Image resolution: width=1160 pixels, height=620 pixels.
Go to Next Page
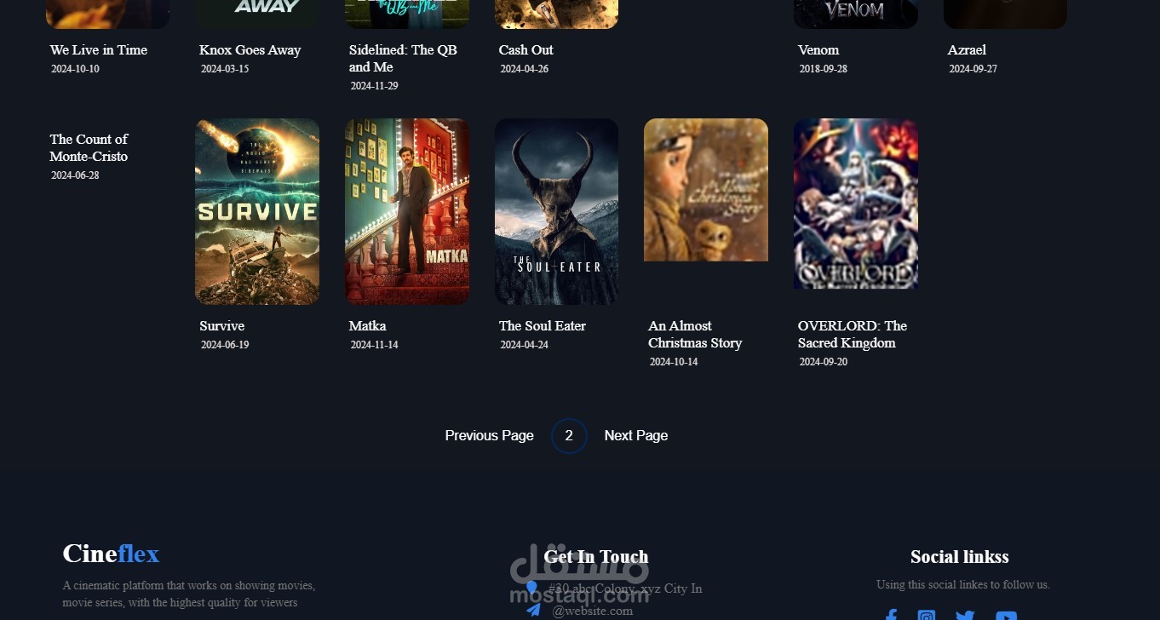[636, 435]
